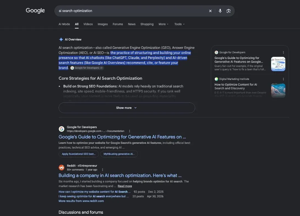Switch to AI Mode tab
The image size is (300, 216).
pyautogui.click(x=64, y=24)
